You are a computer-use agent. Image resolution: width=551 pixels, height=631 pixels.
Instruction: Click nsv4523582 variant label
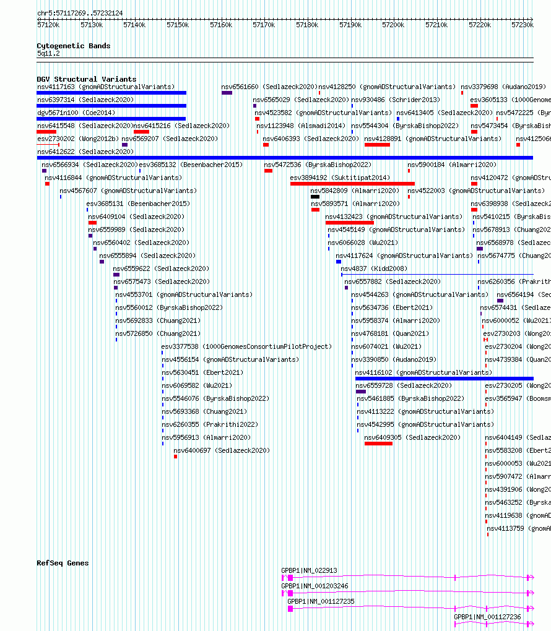tap(323, 113)
